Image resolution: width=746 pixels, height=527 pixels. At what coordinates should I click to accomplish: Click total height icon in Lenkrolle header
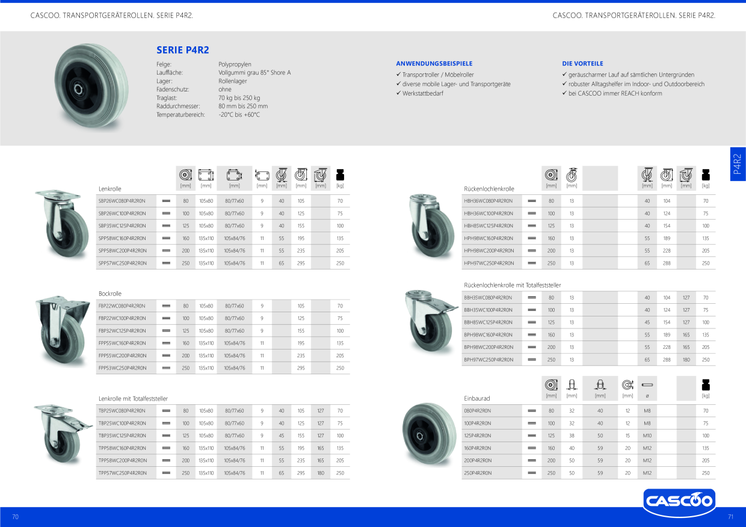(301, 174)
